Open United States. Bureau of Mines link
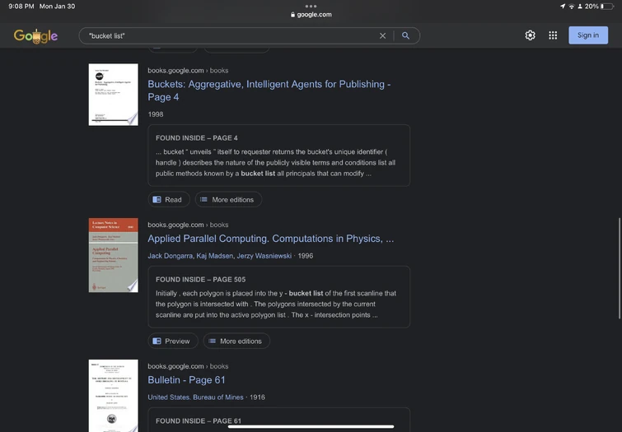Image resolution: width=622 pixels, height=432 pixels. click(x=195, y=397)
